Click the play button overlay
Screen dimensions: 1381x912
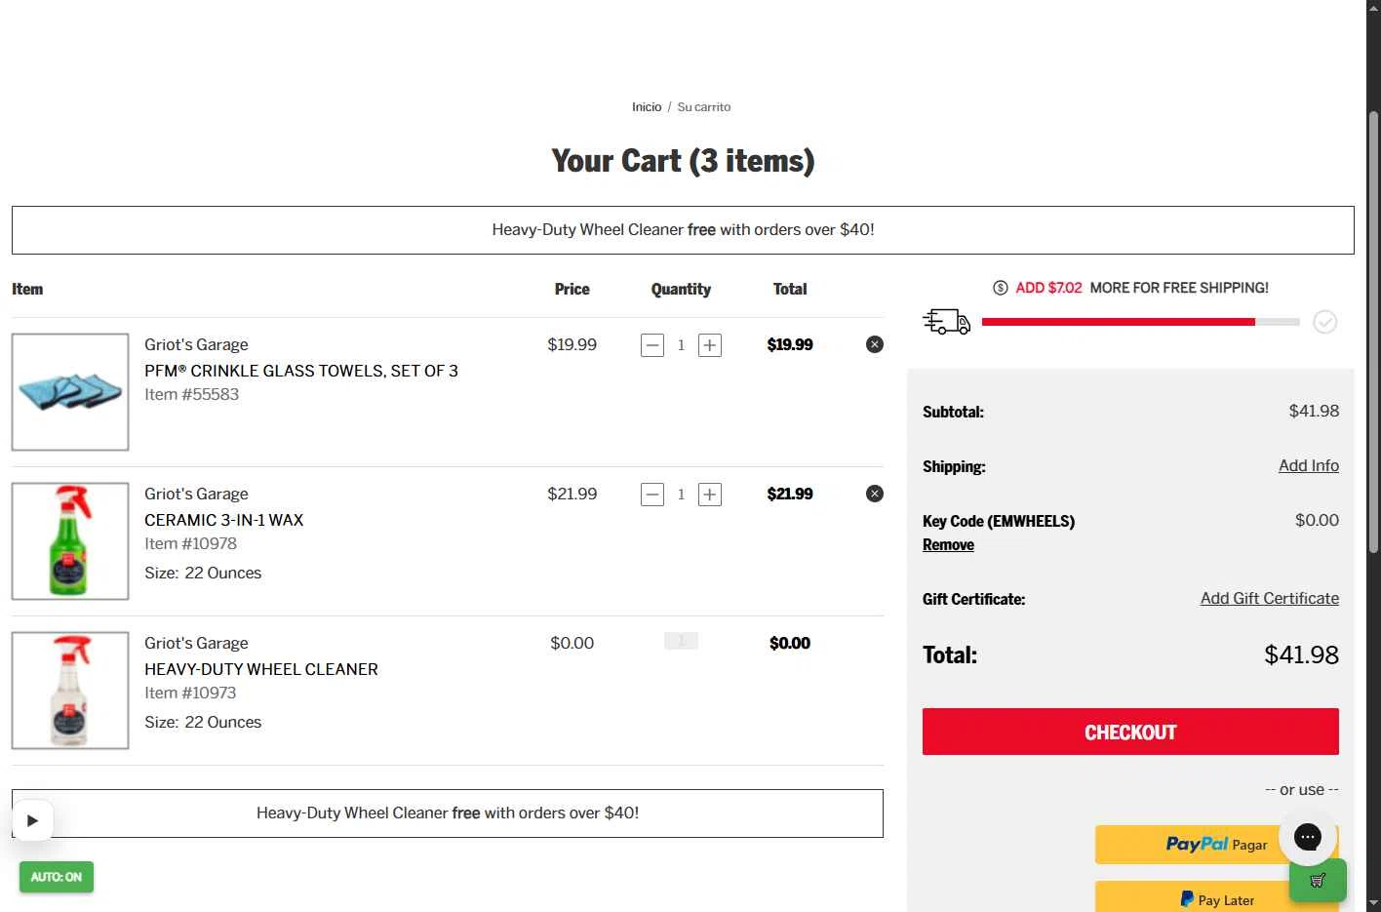32,820
